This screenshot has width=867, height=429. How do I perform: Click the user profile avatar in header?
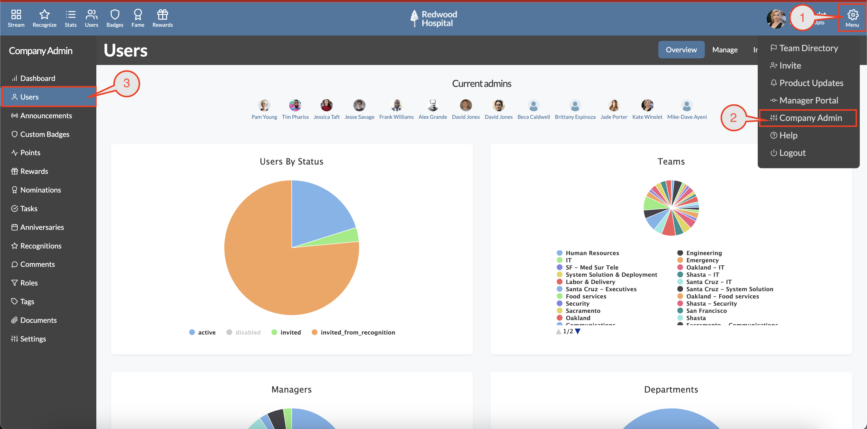[776, 19]
